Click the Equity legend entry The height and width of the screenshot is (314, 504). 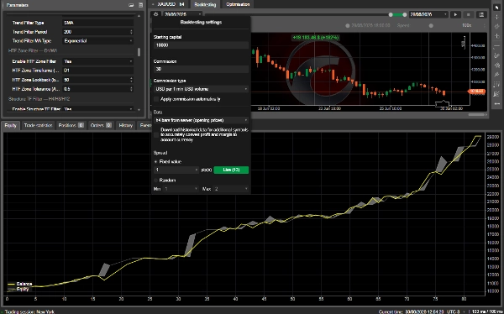[x=18, y=290]
